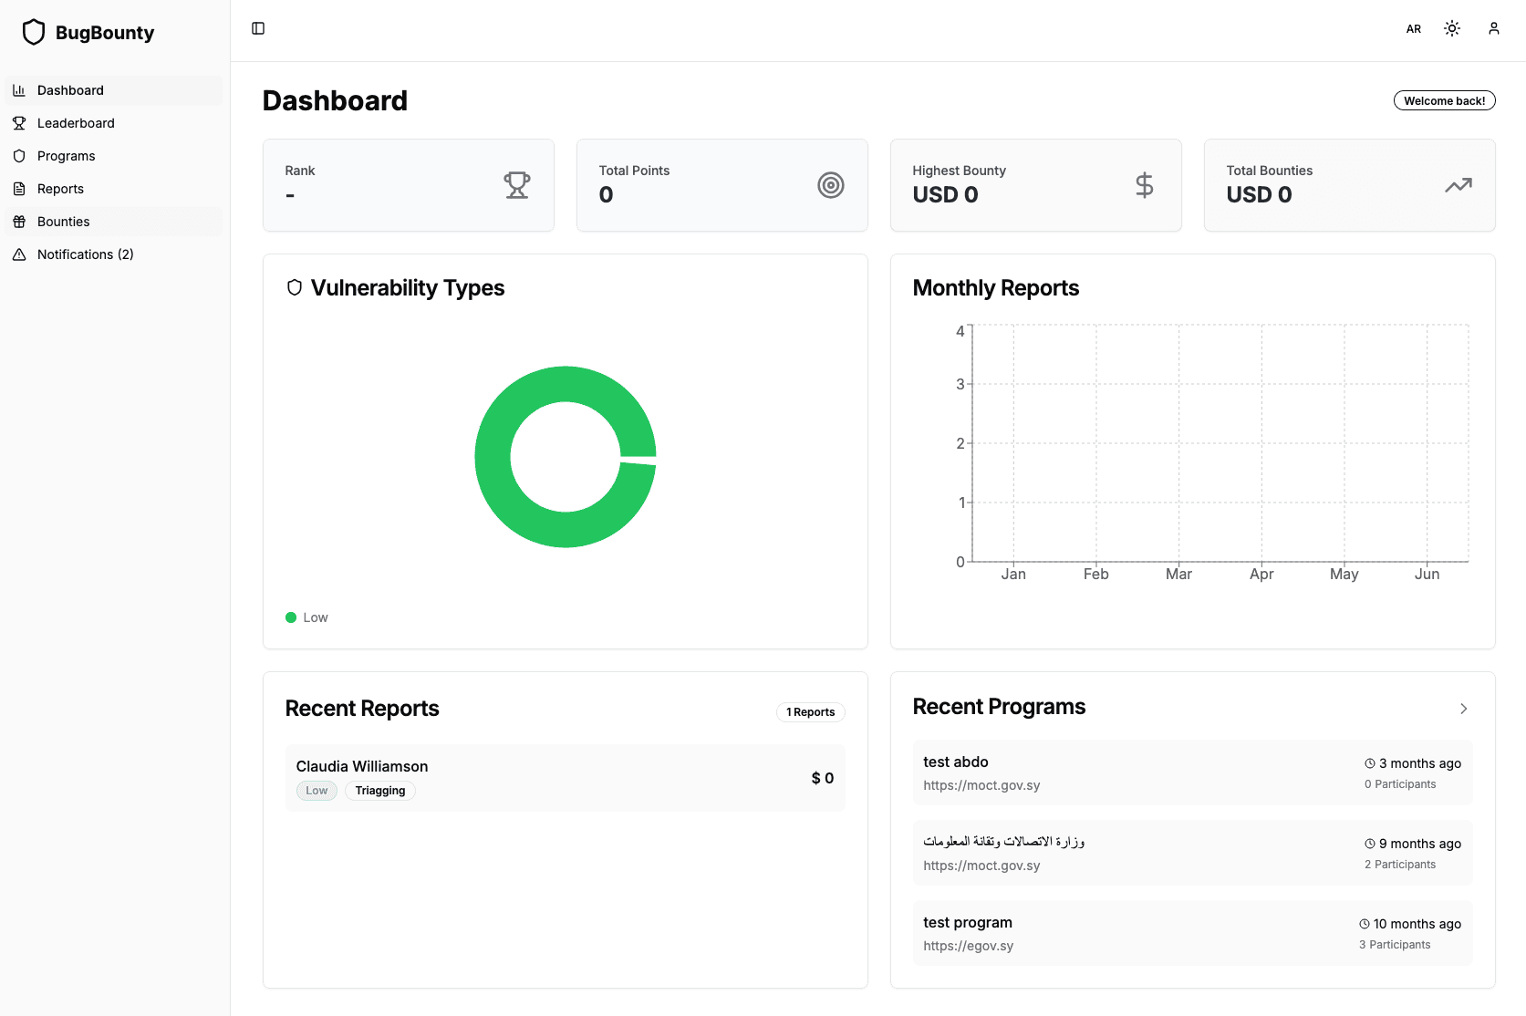Click the Jun label on Monthly Reports chart
1526x1016 pixels.
click(1427, 574)
